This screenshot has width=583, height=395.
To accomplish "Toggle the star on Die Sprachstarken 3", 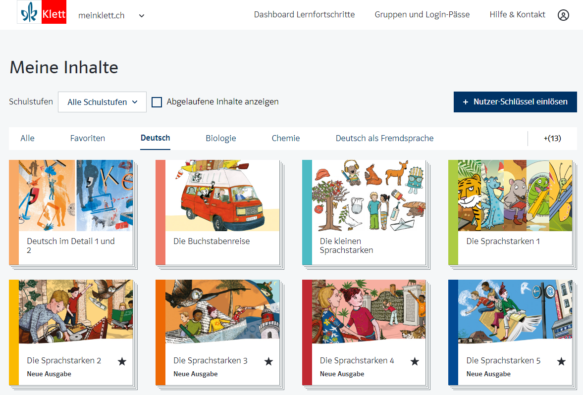I will tap(268, 362).
